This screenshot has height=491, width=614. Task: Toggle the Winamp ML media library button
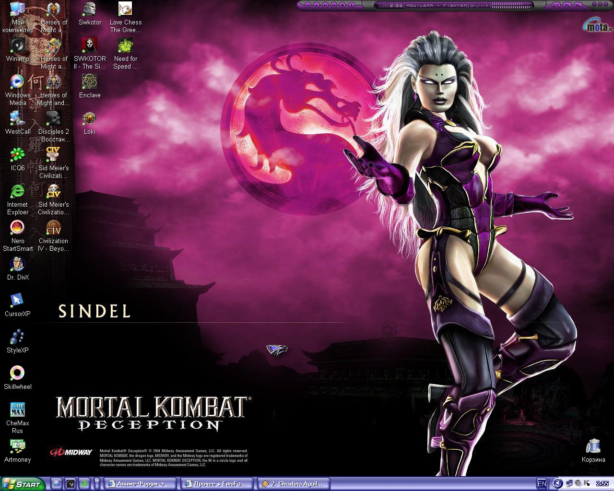coord(578,5)
